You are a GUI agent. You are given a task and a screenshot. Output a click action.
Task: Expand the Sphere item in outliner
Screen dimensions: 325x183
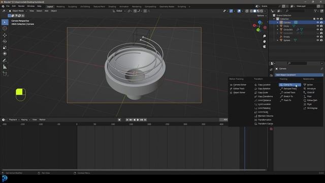(x=278, y=40)
